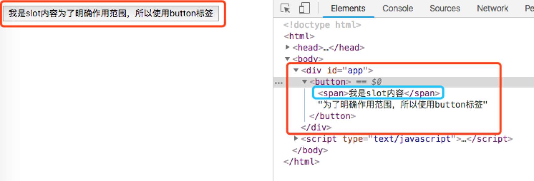Click the 我是slot内容 button on the page
Screen dimensions: 534x181
(x=111, y=14)
